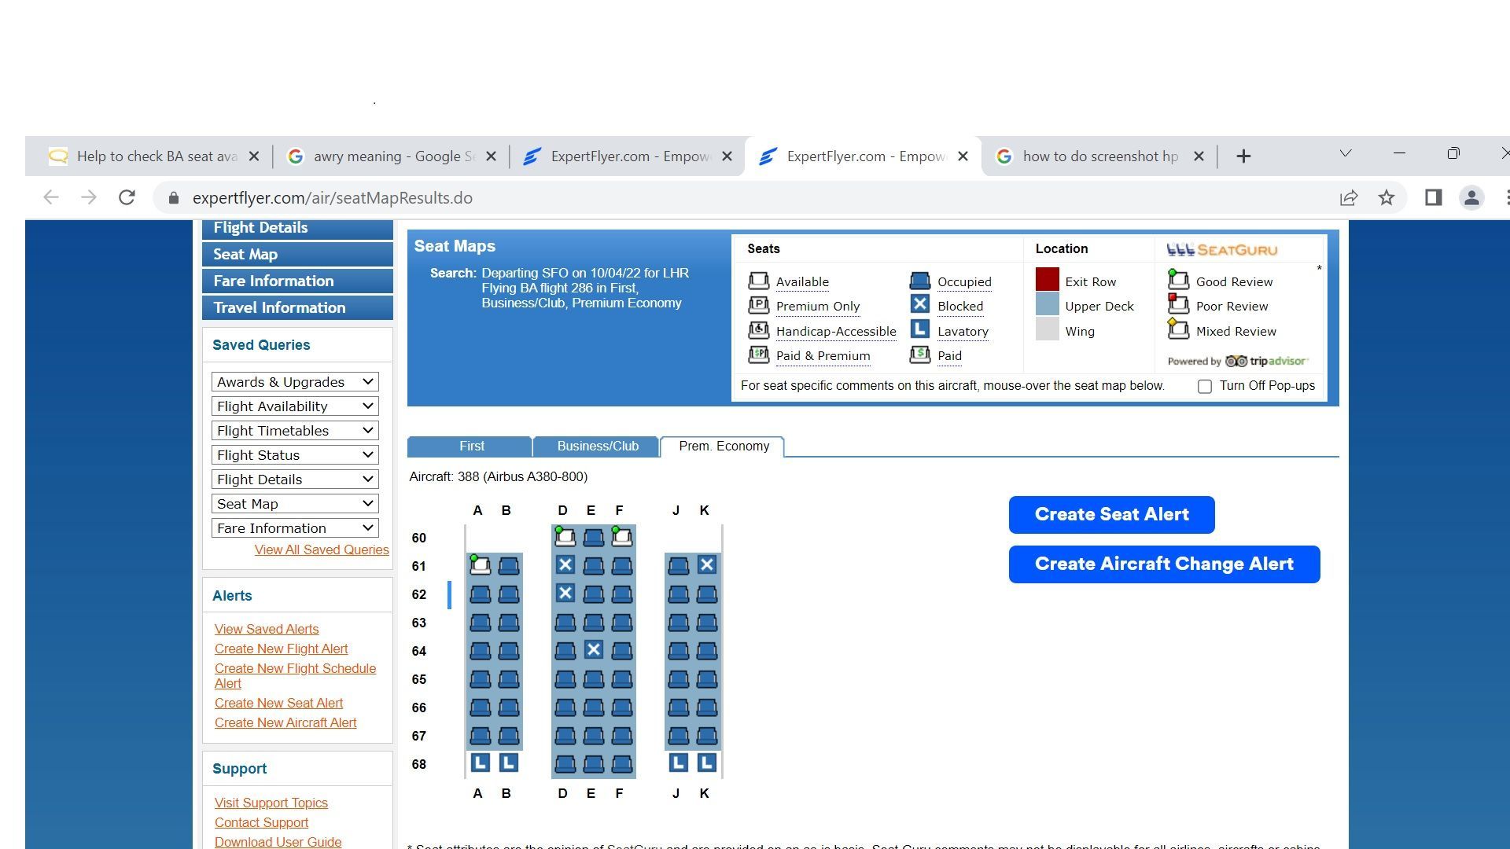Click lavatory icon in row 68 column A

pyautogui.click(x=481, y=763)
